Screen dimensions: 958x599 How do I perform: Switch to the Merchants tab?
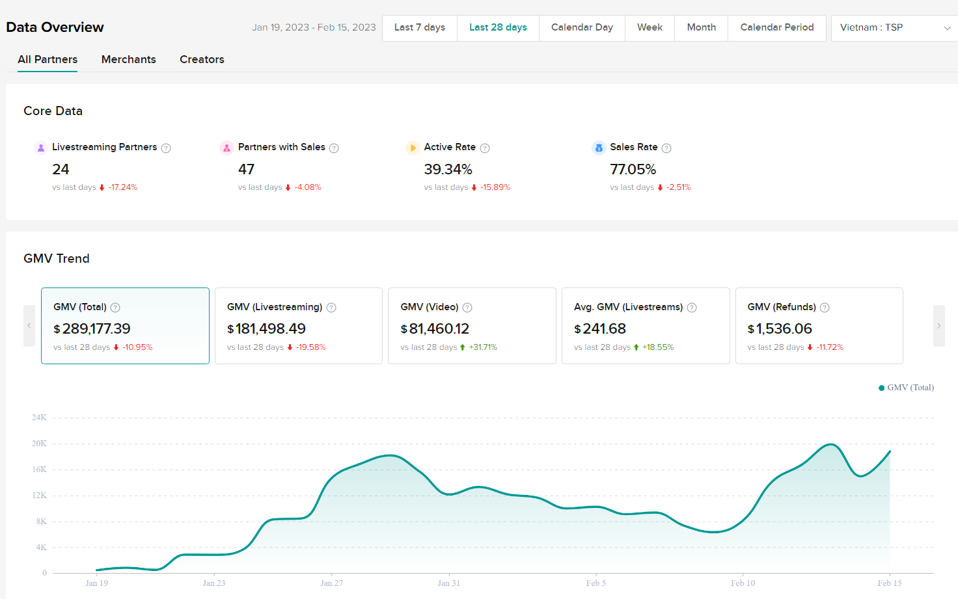click(128, 59)
